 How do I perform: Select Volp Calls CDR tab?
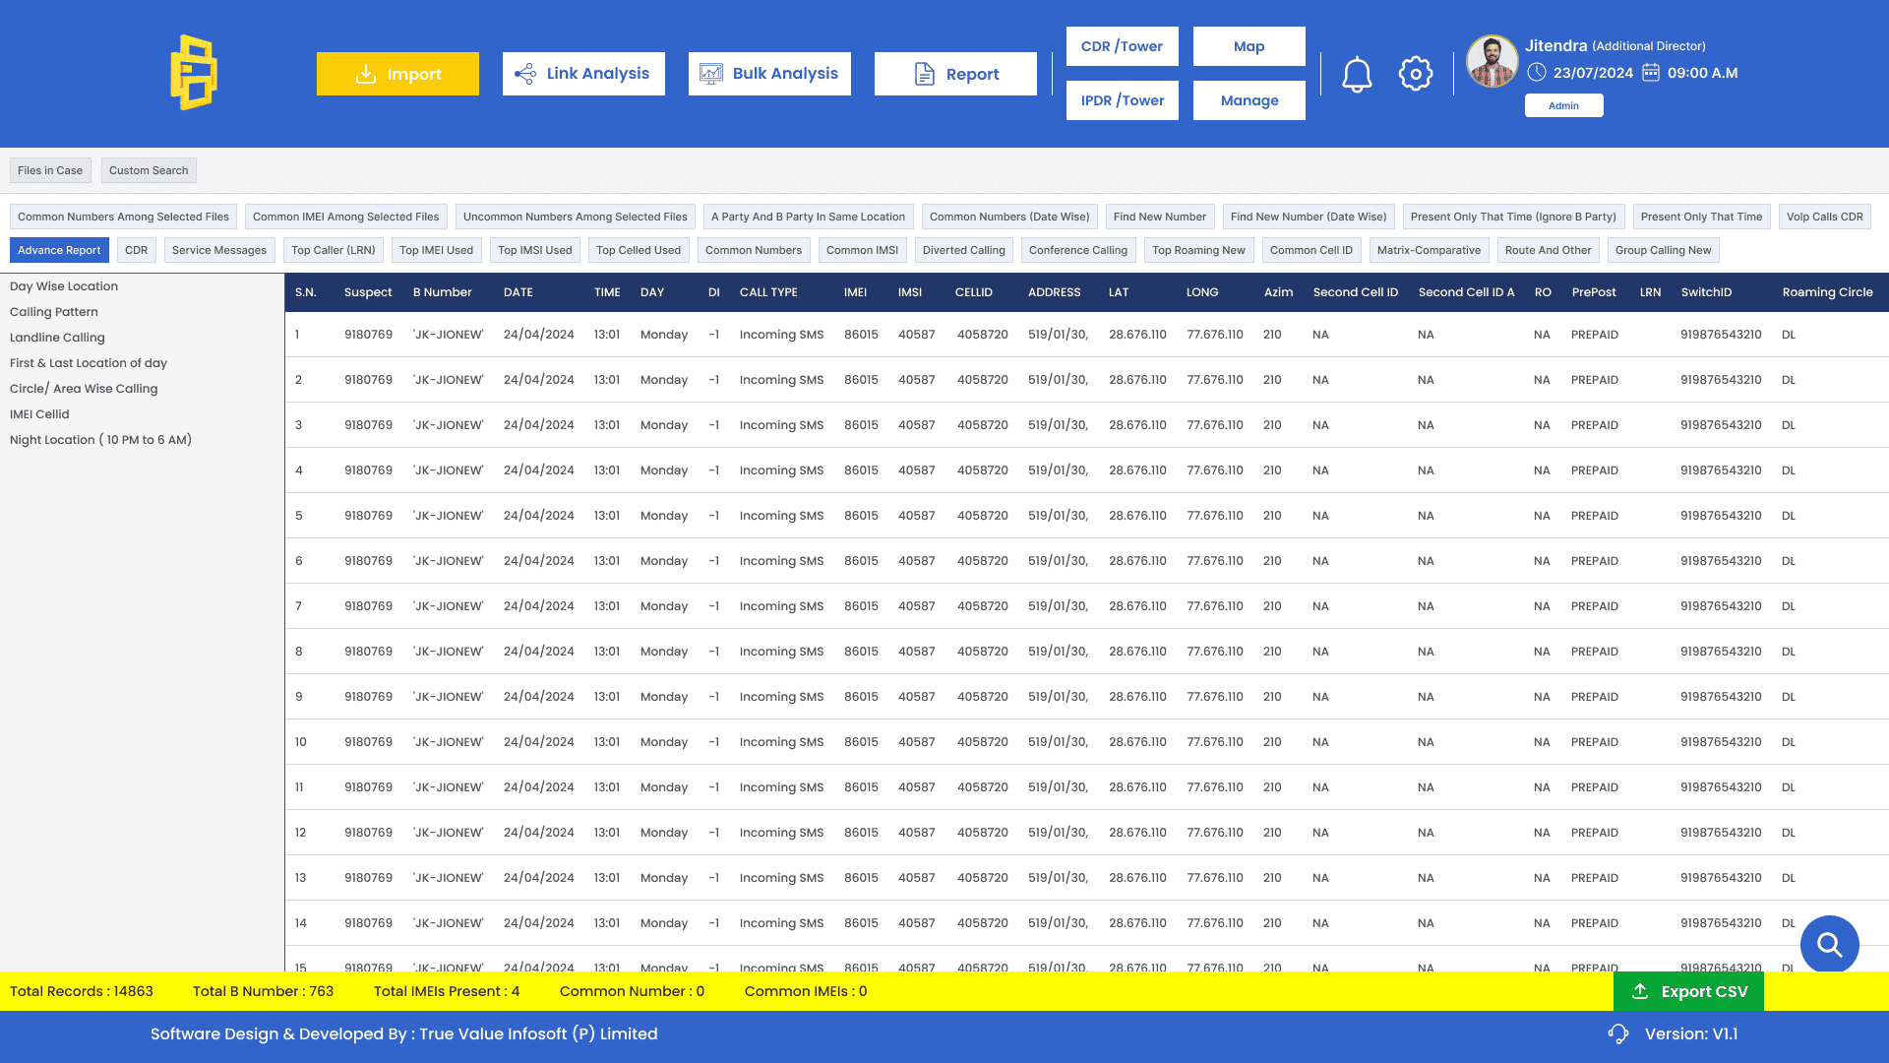point(1825,217)
